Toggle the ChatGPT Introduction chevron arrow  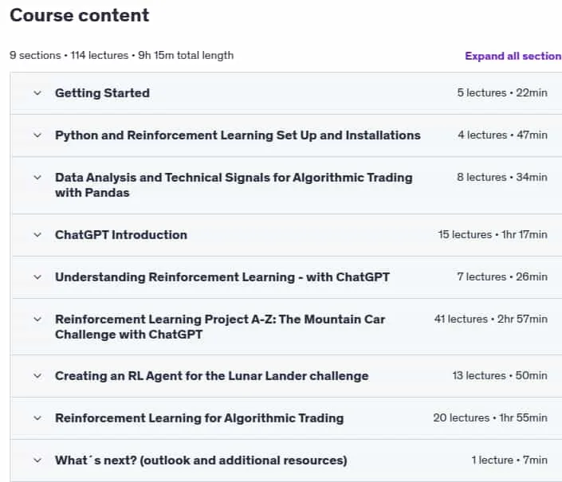pos(37,235)
